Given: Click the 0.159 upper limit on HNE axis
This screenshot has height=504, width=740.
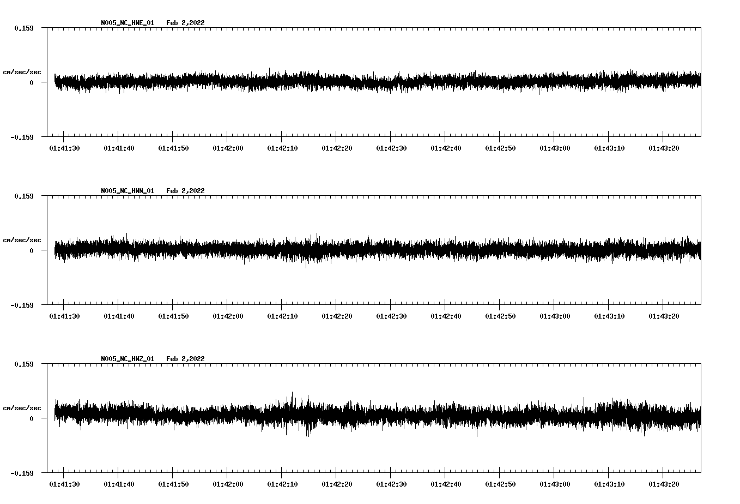Looking at the screenshot, I should (x=24, y=28).
